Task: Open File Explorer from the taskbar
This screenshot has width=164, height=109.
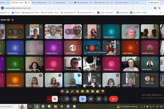Action: (x=55, y=106)
